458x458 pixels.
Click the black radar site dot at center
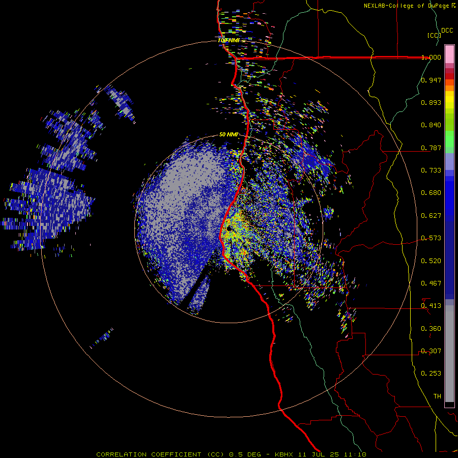pos(229,228)
